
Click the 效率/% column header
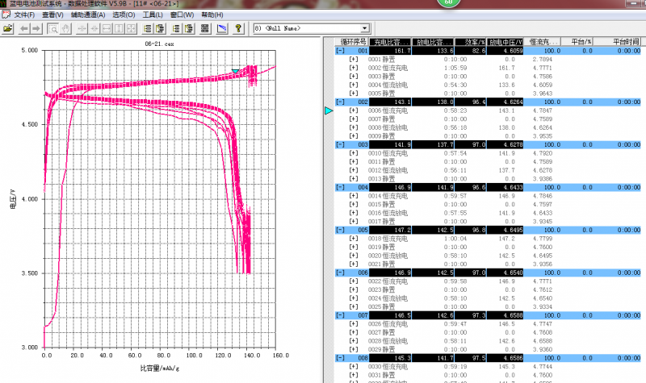coord(471,42)
